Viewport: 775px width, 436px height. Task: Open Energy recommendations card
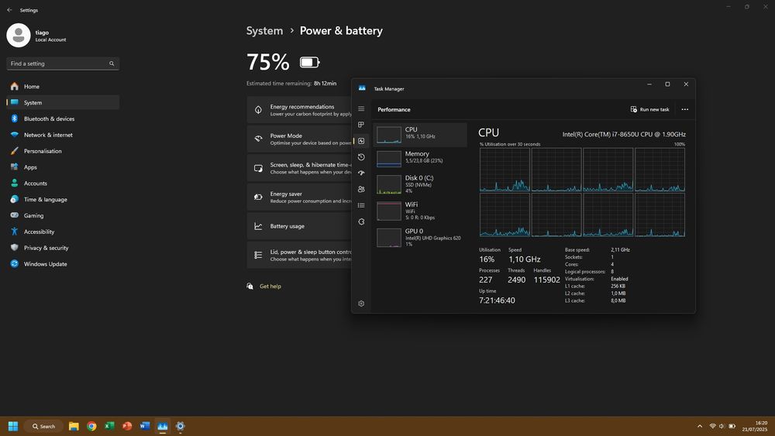click(x=299, y=110)
